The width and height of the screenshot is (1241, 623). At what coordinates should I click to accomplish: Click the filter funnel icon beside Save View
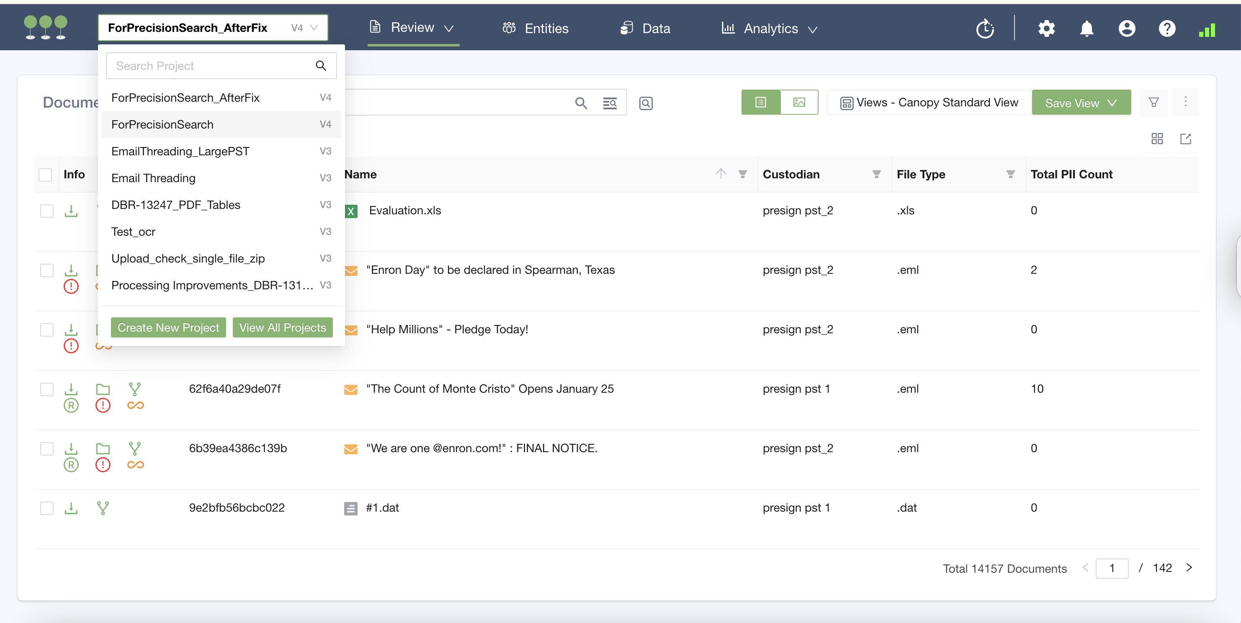click(1153, 102)
